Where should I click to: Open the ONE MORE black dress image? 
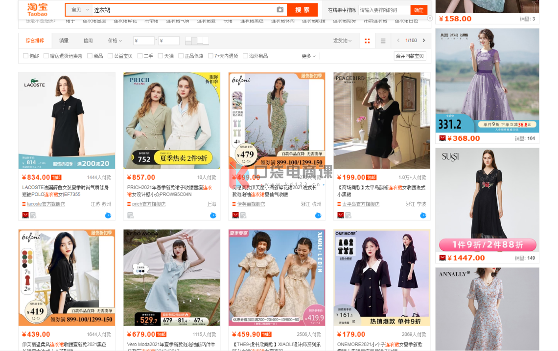tap(382, 278)
